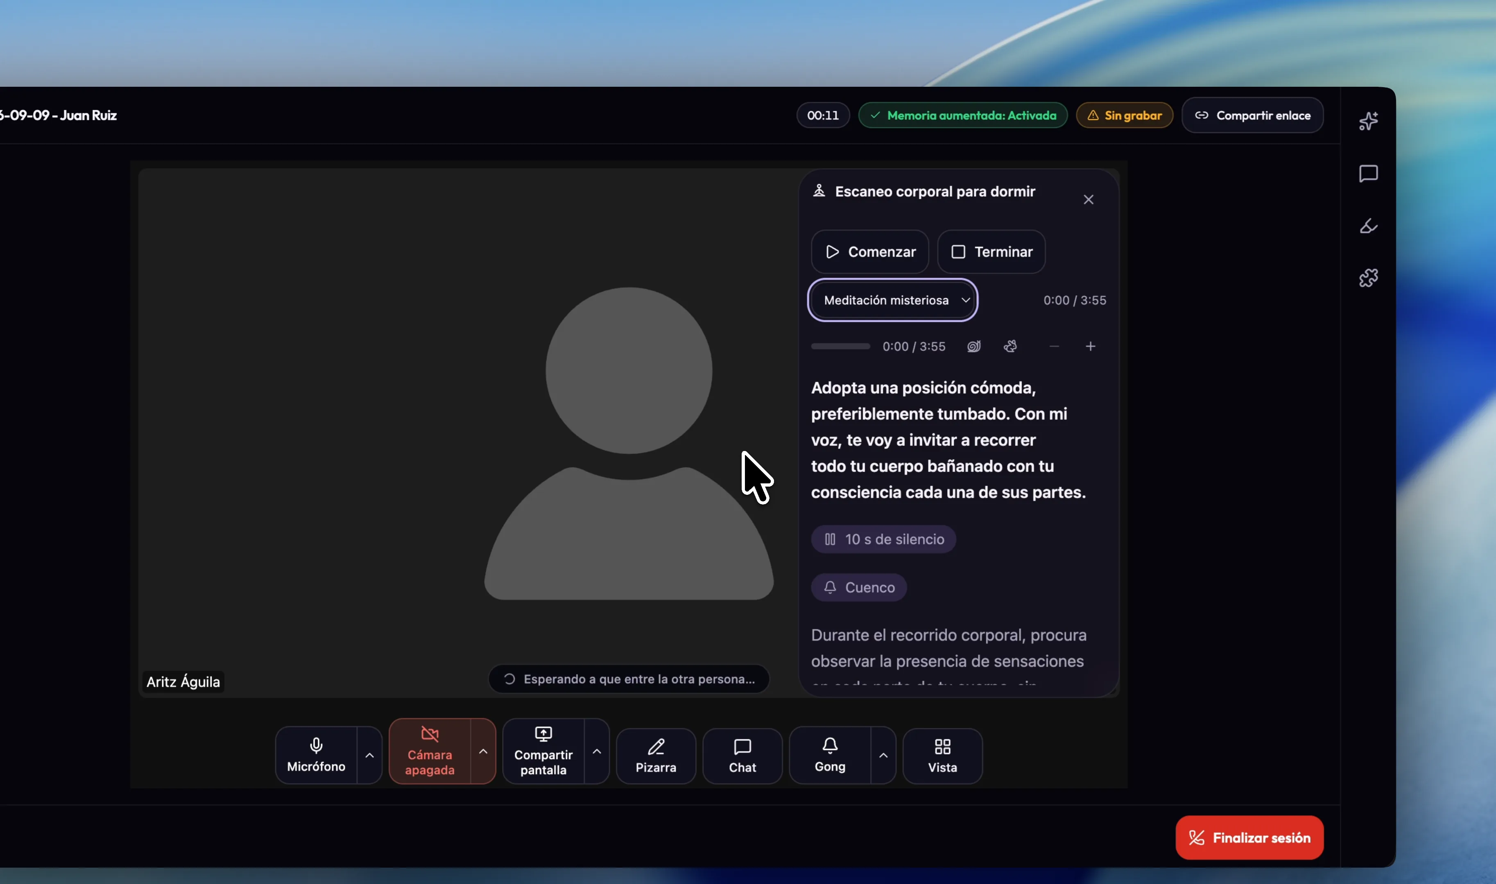Stop the meditation with Terminar
This screenshot has height=884, width=1496.
click(991, 252)
